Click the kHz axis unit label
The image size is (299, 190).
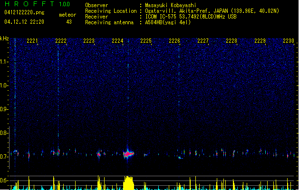pos(4,38)
